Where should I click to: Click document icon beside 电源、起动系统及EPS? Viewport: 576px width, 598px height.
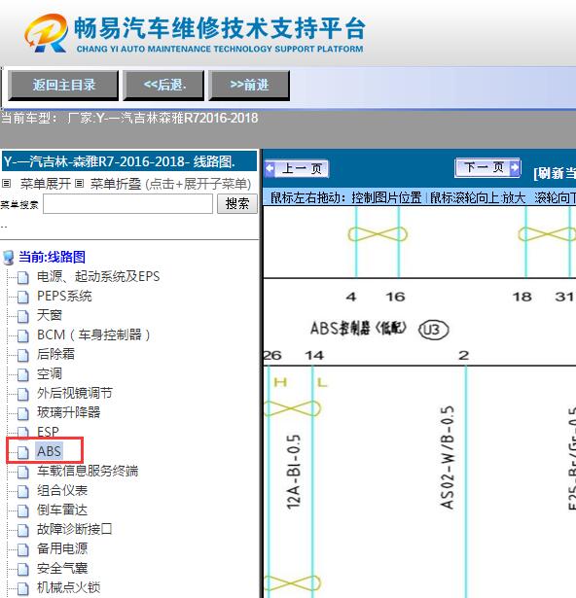click(x=23, y=278)
